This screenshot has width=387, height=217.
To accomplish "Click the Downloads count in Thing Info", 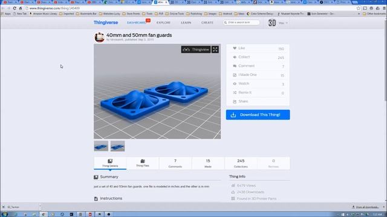I will 250,192.
